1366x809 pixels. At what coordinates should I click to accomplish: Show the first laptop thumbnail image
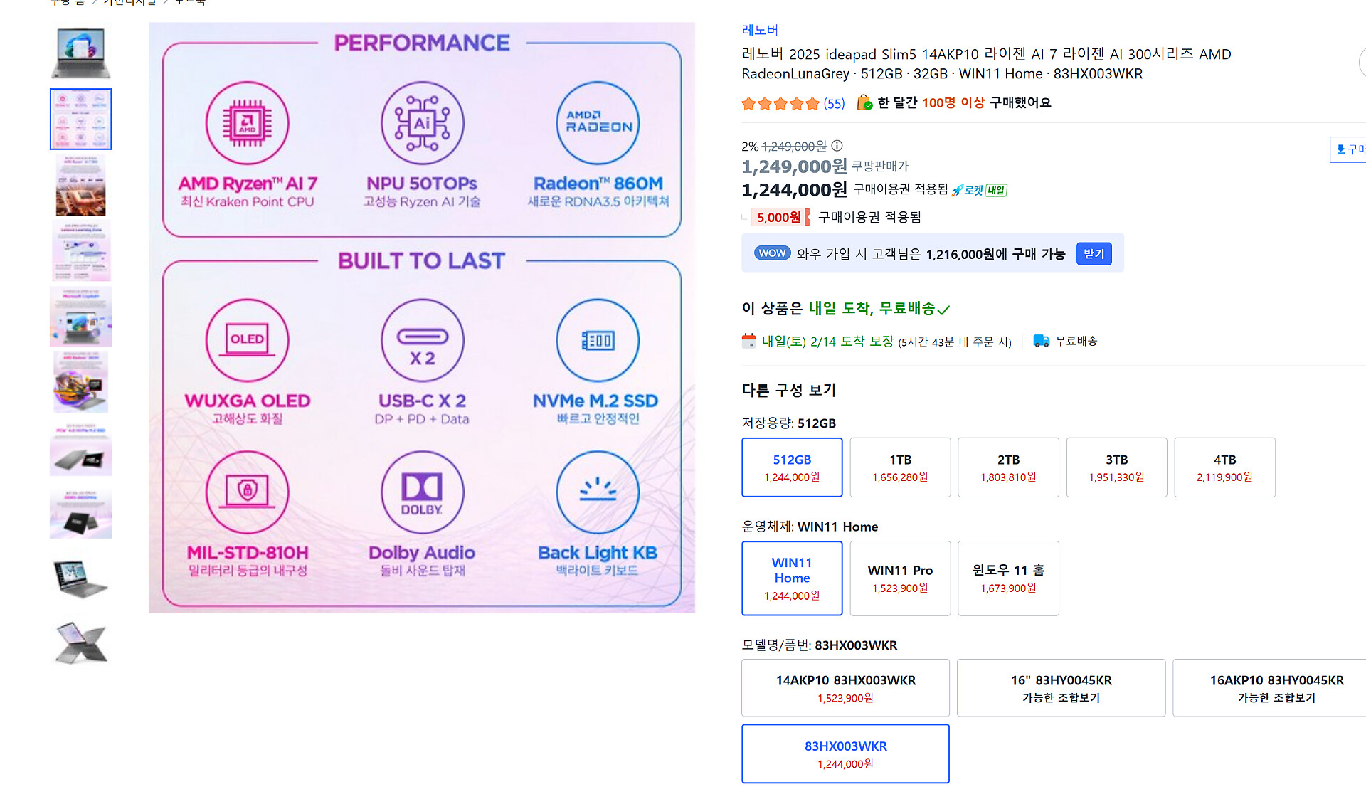(80, 53)
